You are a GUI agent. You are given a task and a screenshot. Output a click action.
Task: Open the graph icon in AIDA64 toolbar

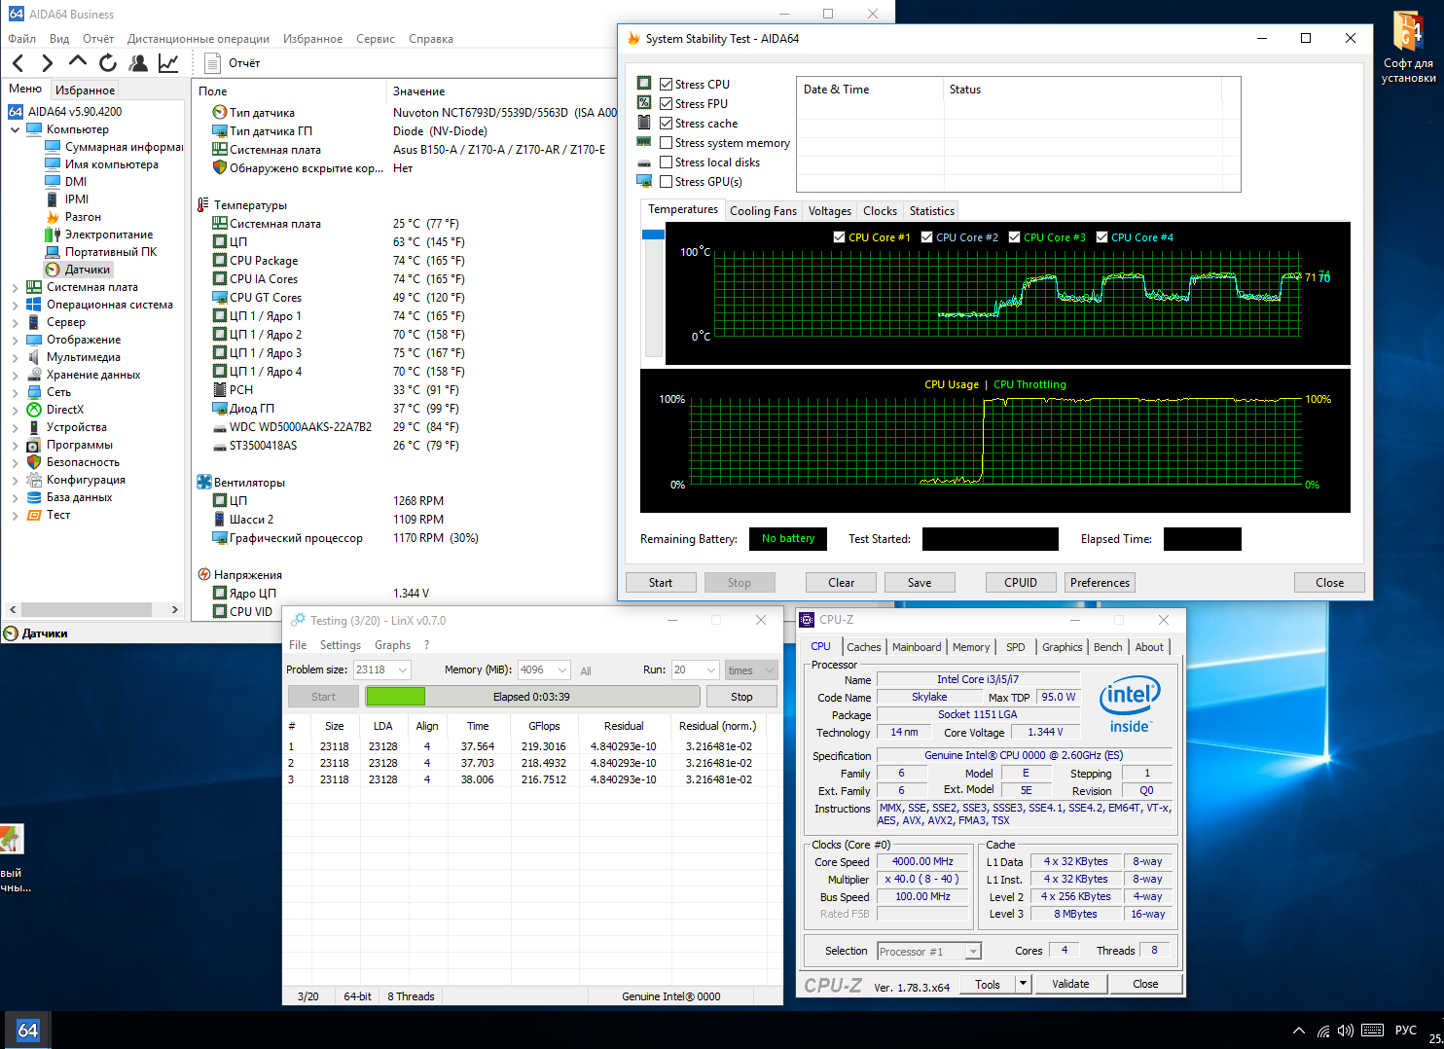click(168, 63)
